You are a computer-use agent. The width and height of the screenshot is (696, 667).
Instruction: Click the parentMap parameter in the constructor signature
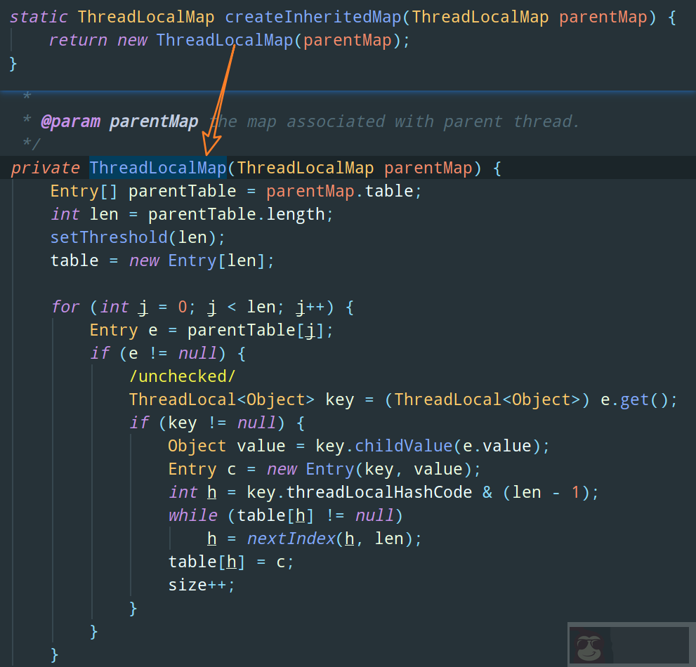pos(428,168)
